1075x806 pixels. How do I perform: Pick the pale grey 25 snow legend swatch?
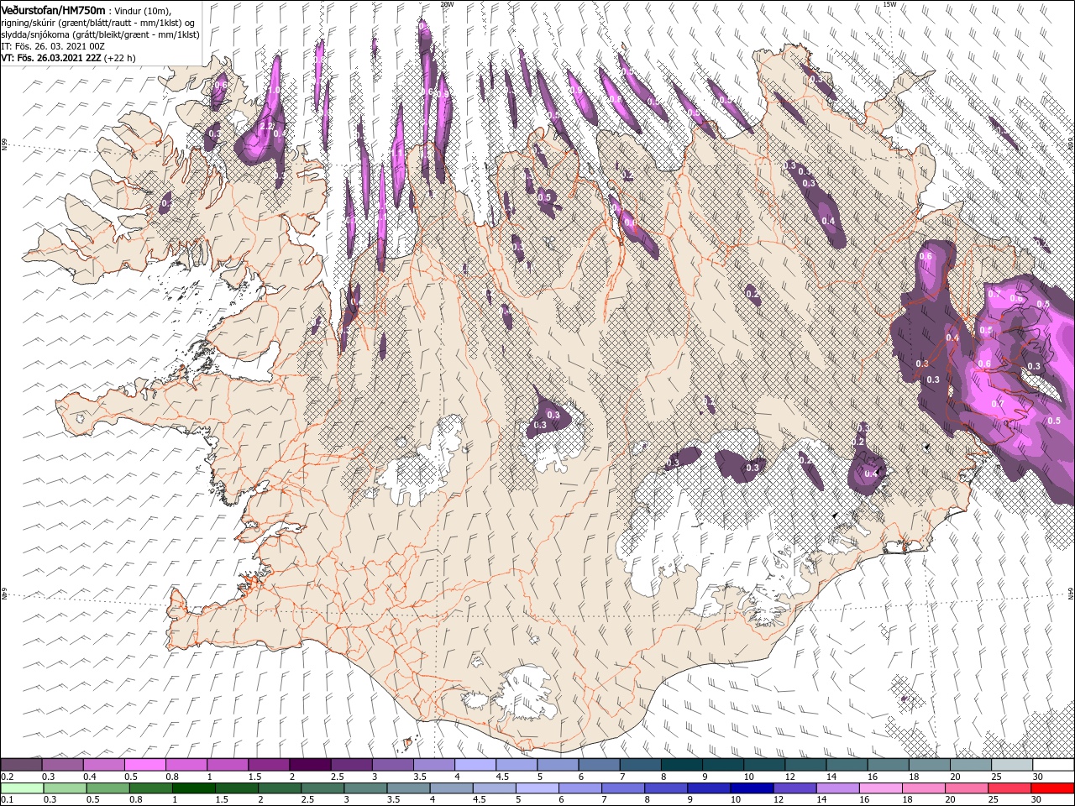(x=1013, y=764)
